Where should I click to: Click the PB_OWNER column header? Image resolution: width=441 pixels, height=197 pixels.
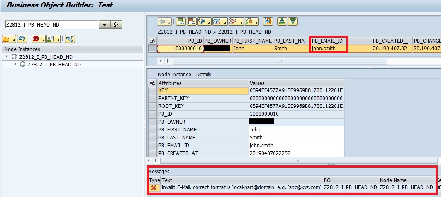pyautogui.click(x=218, y=41)
